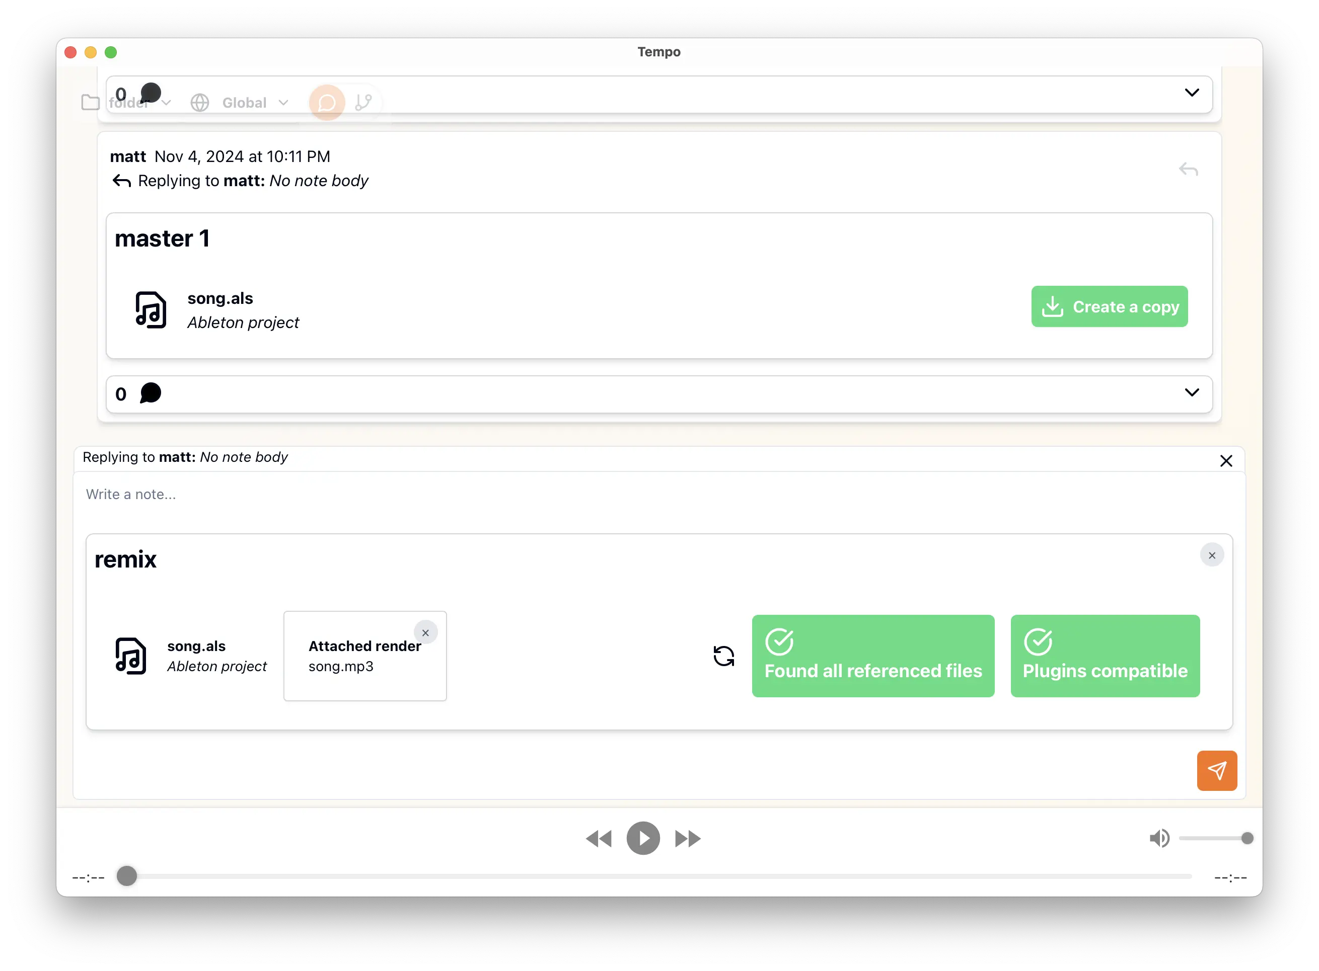Send the note with the paper plane button

[x=1216, y=770]
